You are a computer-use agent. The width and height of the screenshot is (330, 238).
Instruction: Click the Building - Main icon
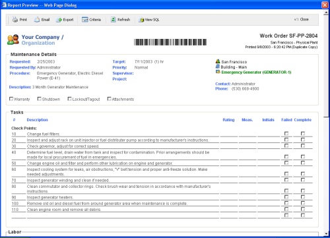point(218,67)
